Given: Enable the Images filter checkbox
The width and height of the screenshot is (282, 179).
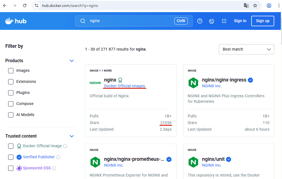Looking at the screenshot, I should coord(11,71).
